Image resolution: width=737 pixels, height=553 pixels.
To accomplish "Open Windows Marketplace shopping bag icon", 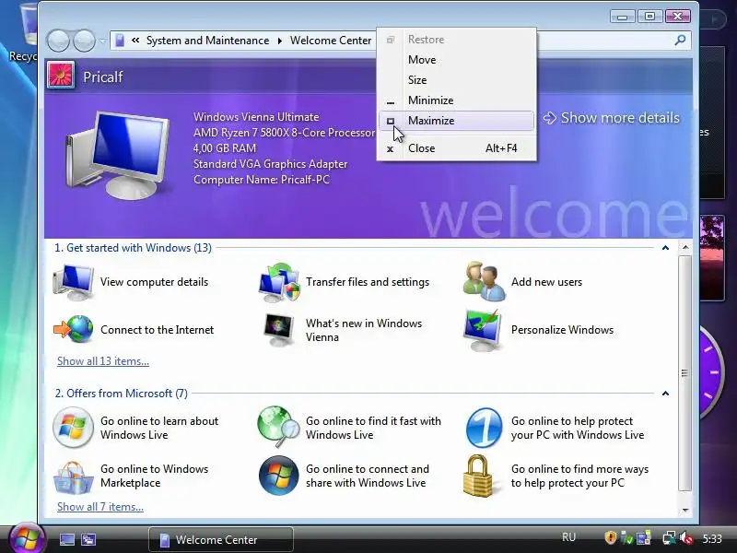I will 73,477.
